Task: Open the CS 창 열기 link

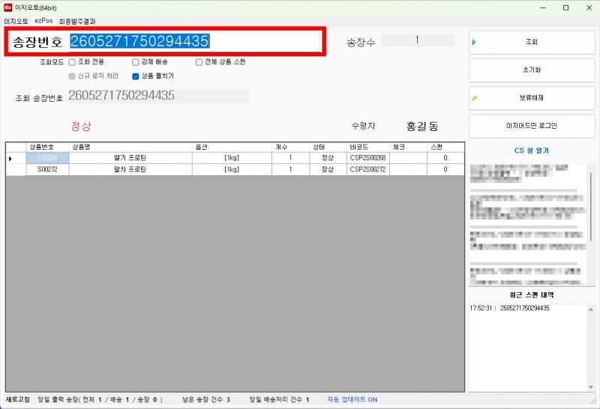Action: [532, 151]
